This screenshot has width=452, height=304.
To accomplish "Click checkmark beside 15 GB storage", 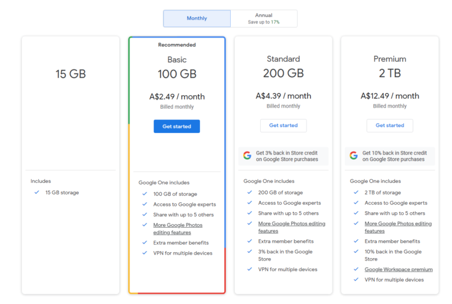I will [x=37, y=192].
